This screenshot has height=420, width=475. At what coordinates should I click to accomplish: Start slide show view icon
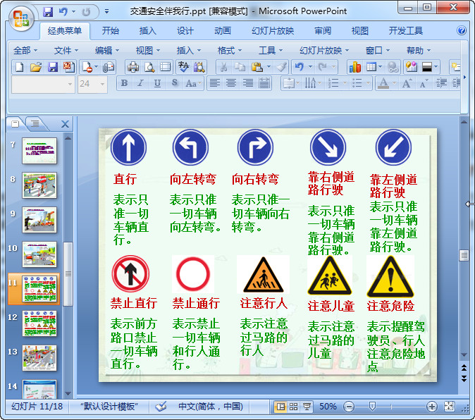click(307, 407)
